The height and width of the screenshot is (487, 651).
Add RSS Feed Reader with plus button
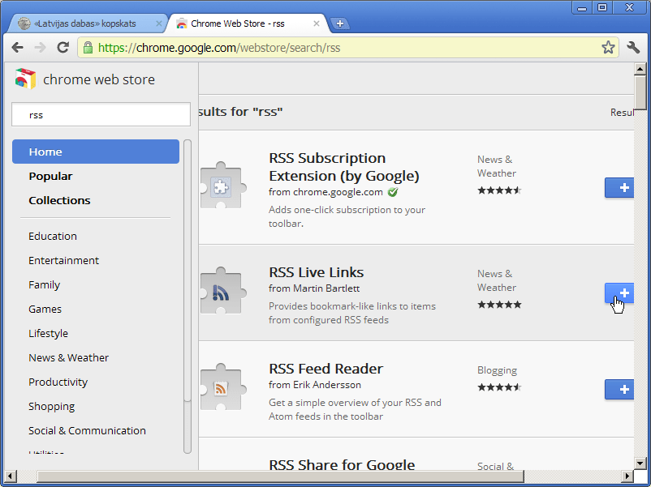pyautogui.click(x=619, y=390)
